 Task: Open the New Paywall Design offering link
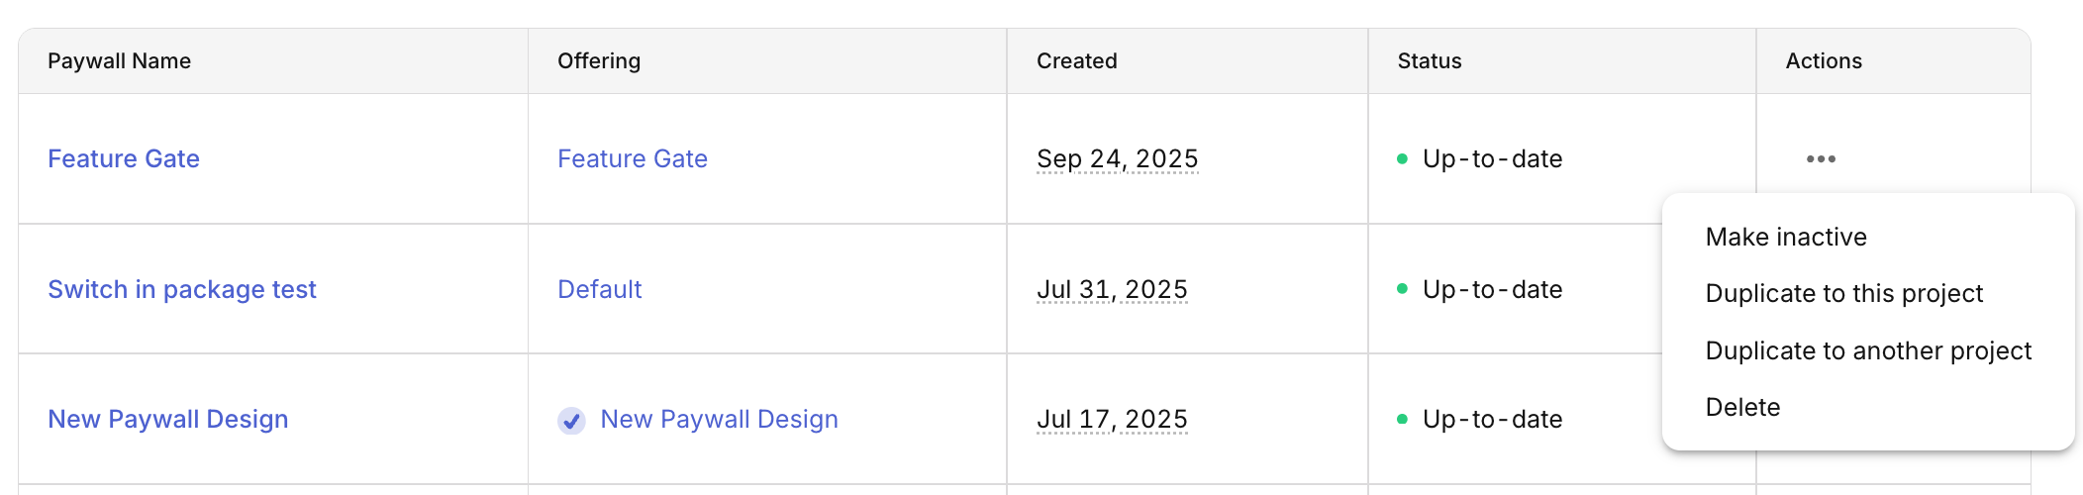[720, 420]
